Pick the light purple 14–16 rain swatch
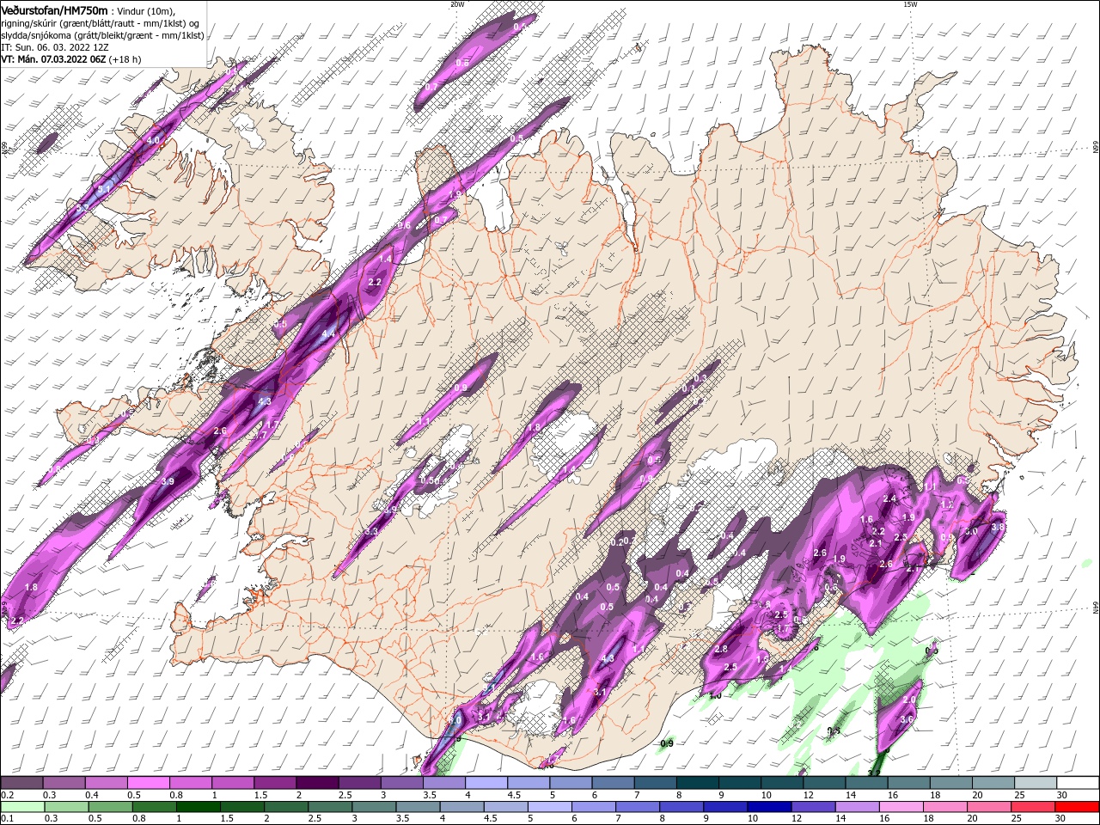This screenshot has width=1100, height=825. 858,807
